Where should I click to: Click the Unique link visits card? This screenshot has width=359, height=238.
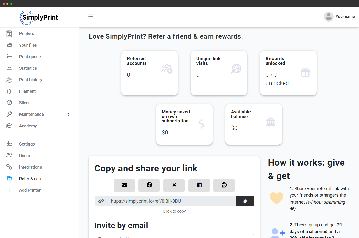point(219,73)
